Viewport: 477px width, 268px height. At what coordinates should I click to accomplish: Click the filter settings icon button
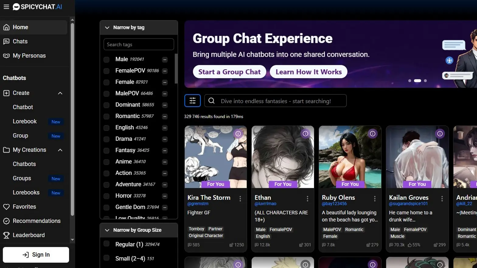(x=192, y=101)
